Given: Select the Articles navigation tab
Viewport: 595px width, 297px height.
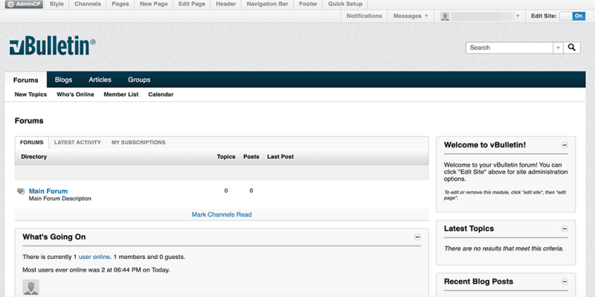Looking at the screenshot, I should click(x=100, y=80).
